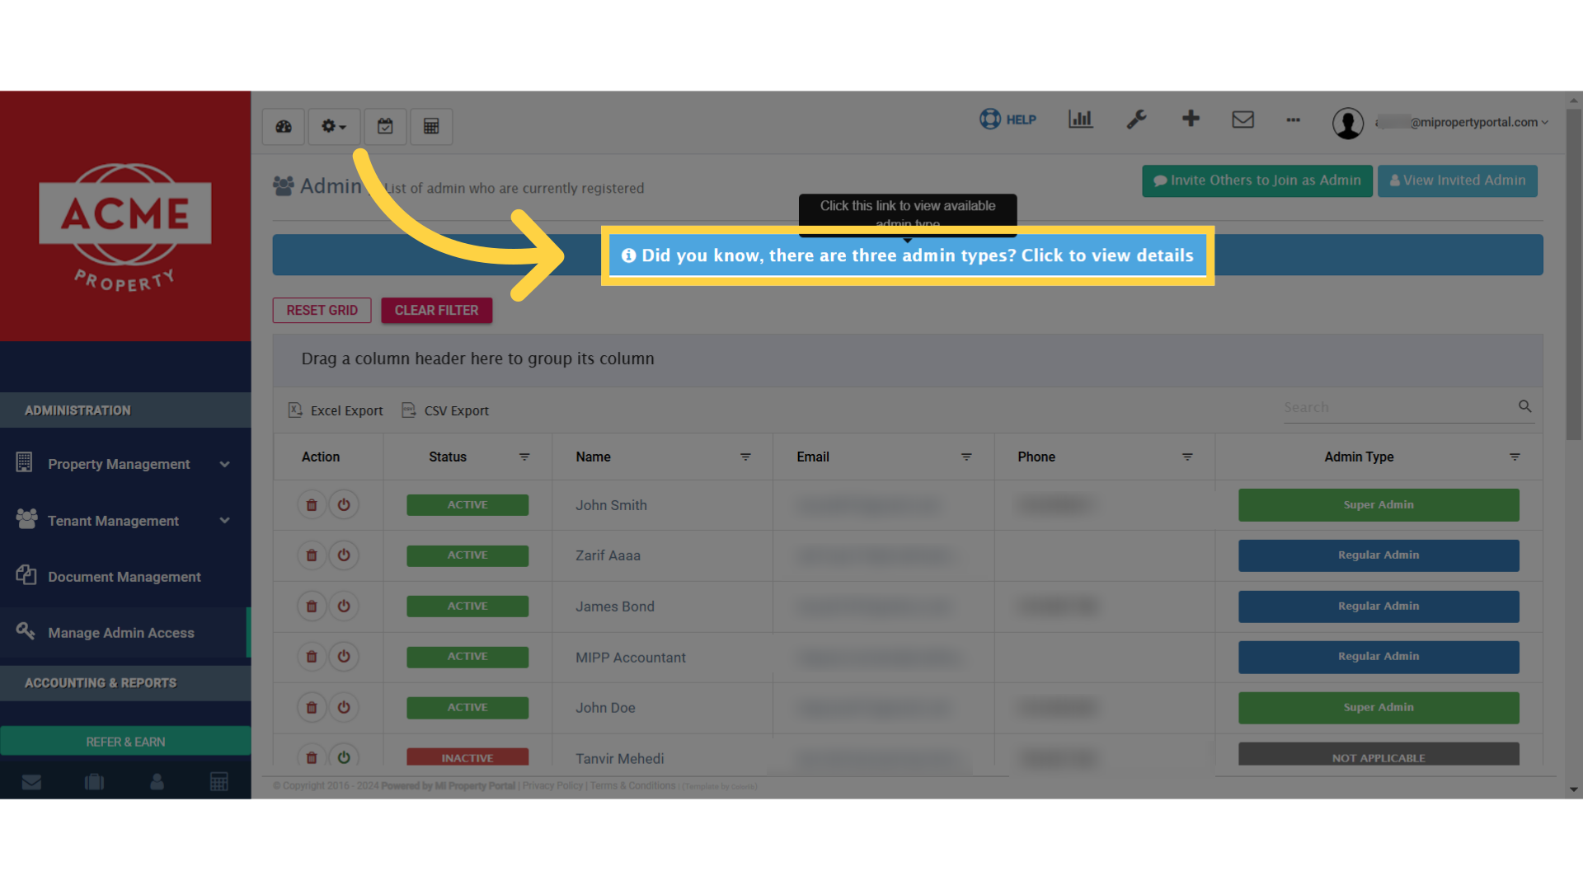This screenshot has width=1583, height=890.
Task: Export grid with CSV Export
Action: pos(445,410)
